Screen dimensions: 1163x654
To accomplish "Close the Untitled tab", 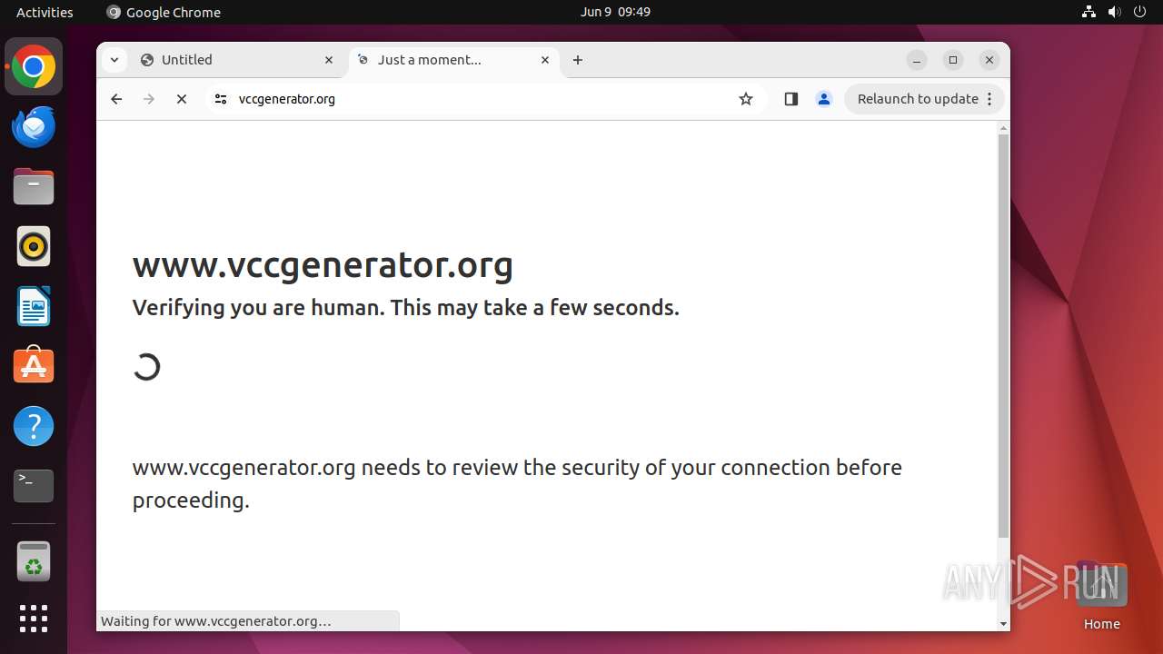I will [329, 60].
